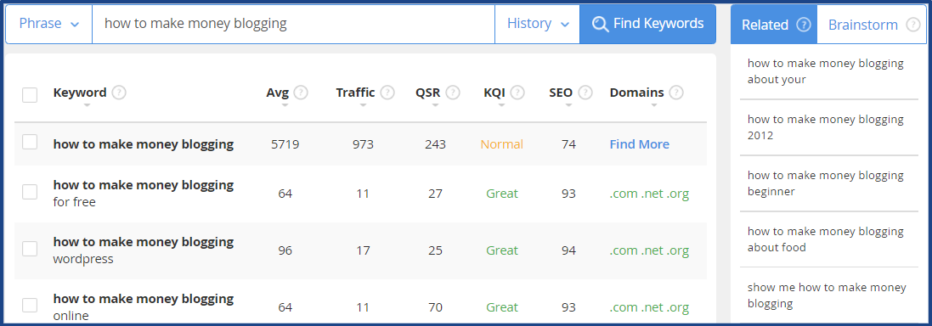Toggle select-all checkbox in table header

click(x=30, y=95)
